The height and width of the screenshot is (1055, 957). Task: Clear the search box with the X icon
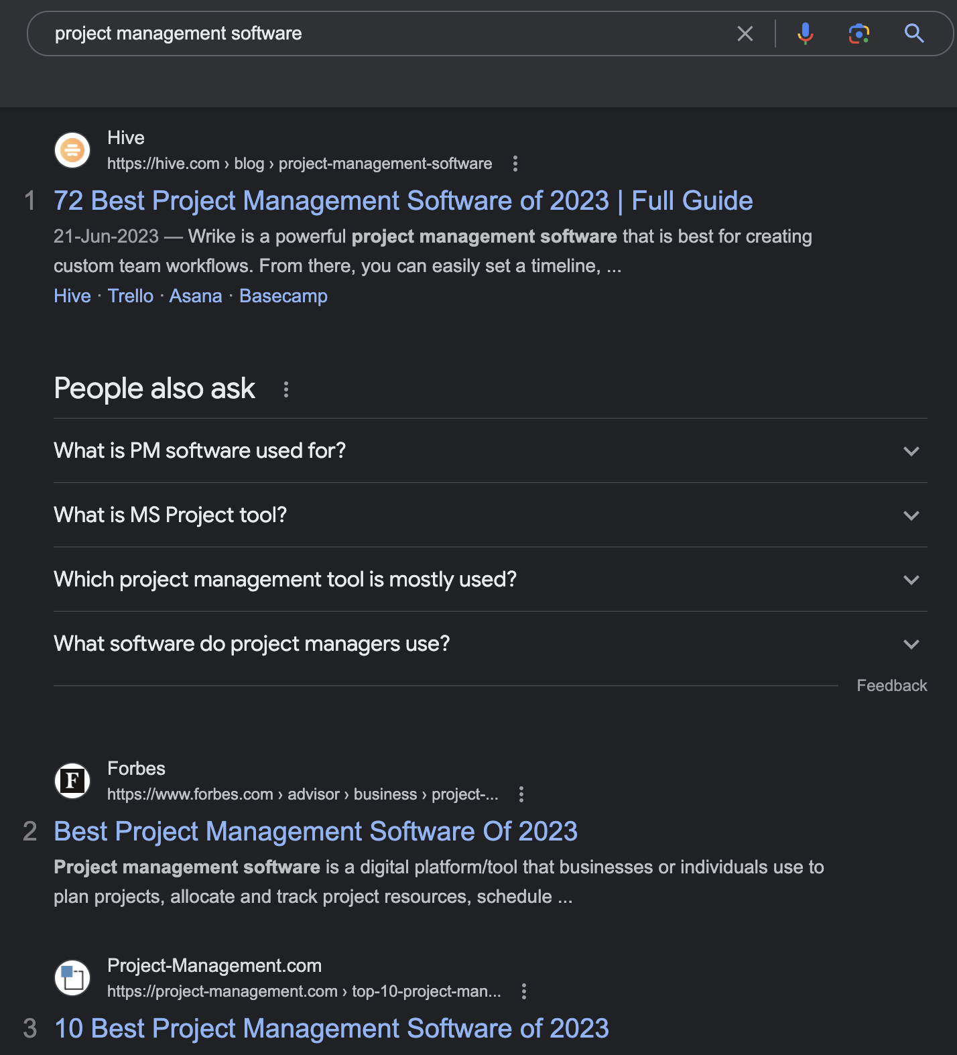point(745,34)
